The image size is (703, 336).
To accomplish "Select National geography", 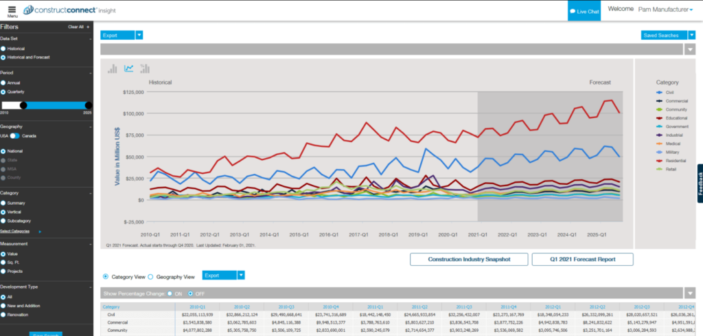I will 3,151.
